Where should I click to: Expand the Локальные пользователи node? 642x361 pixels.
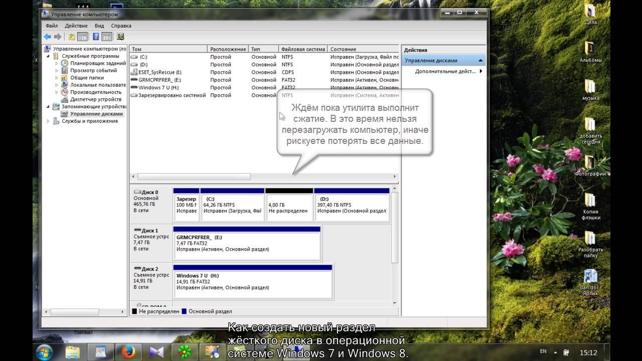tap(57, 85)
